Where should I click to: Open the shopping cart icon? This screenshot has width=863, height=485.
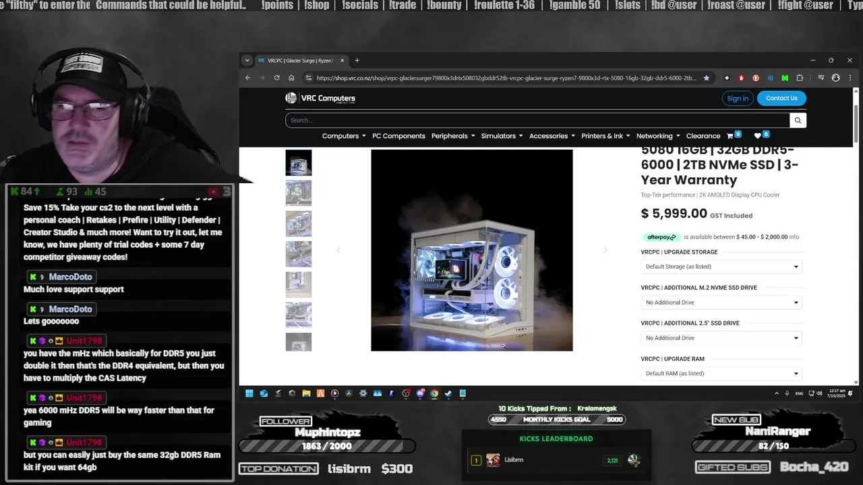point(730,135)
